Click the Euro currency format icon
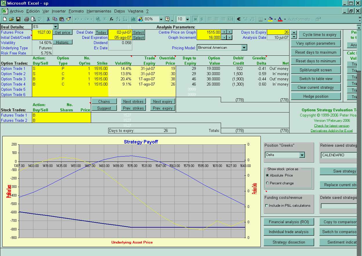 click(239, 19)
